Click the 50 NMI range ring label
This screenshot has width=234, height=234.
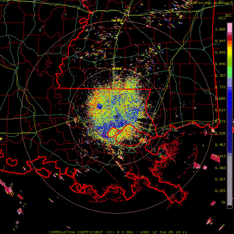pyautogui.click(x=117, y=69)
